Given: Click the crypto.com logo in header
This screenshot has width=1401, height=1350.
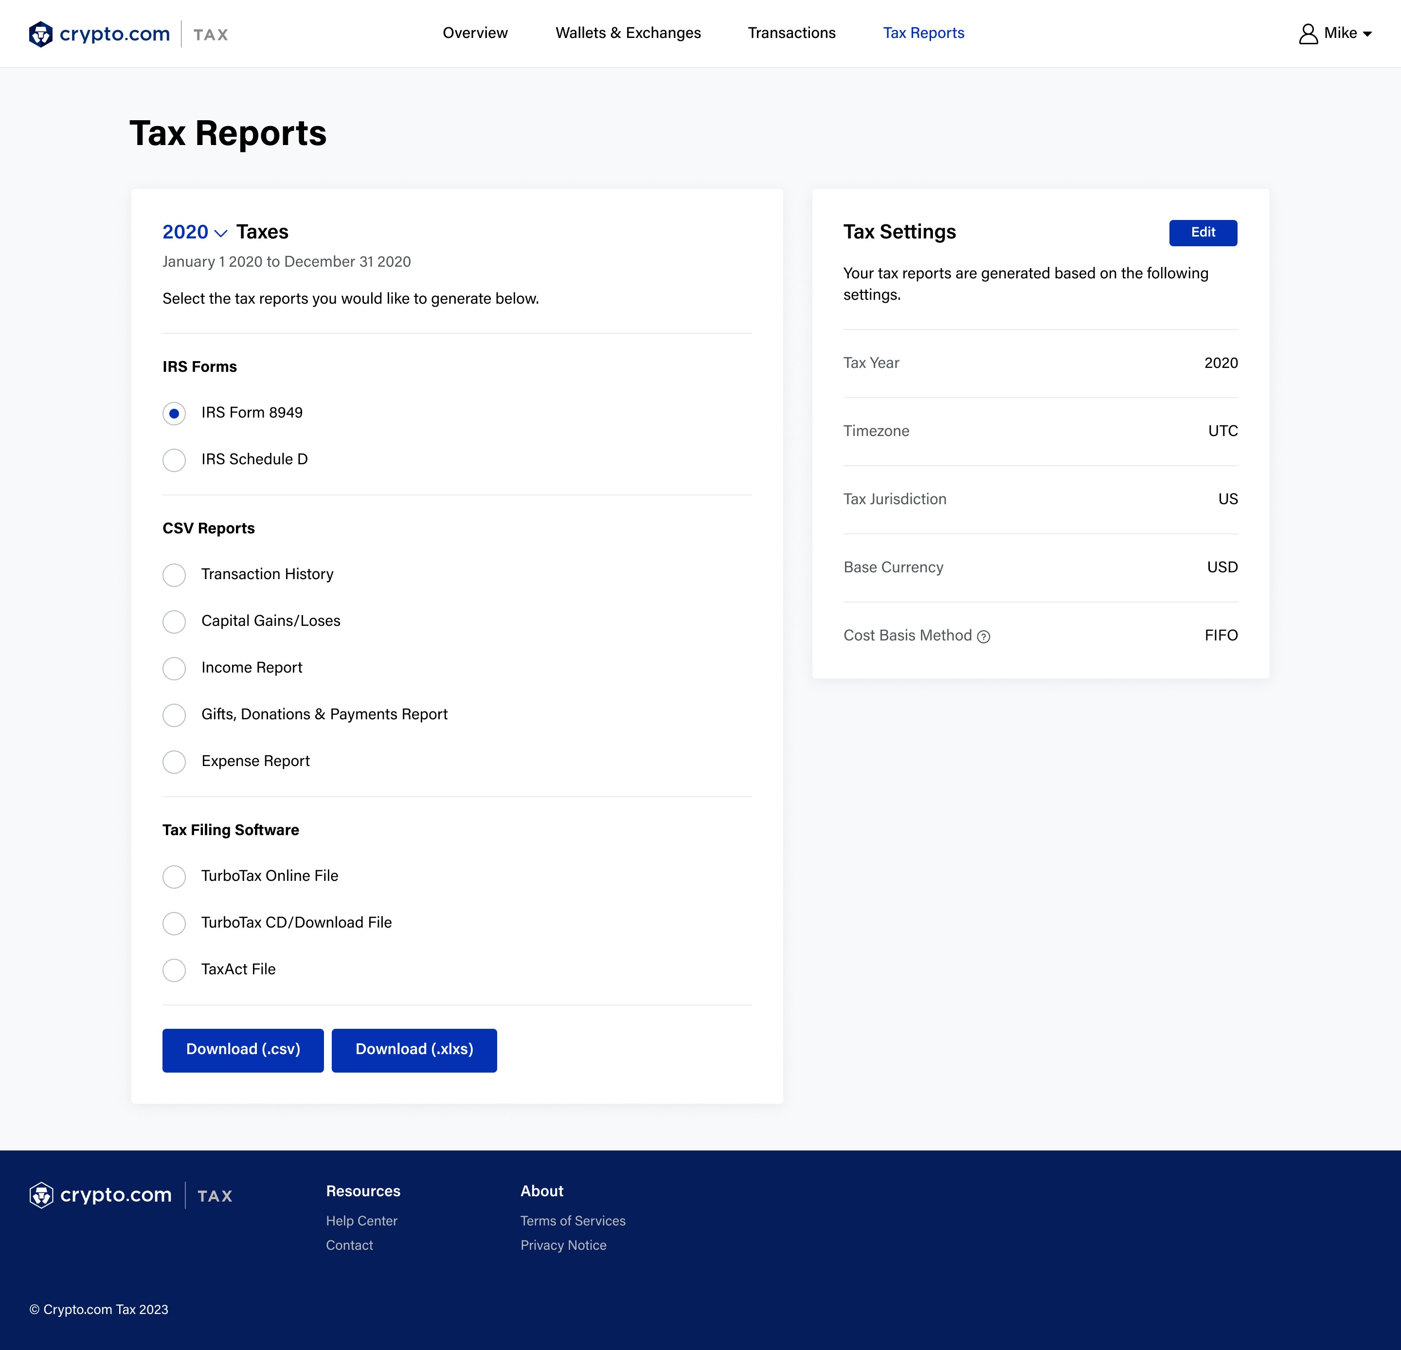Looking at the screenshot, I should pyautogui.click(x=99, y=34).
